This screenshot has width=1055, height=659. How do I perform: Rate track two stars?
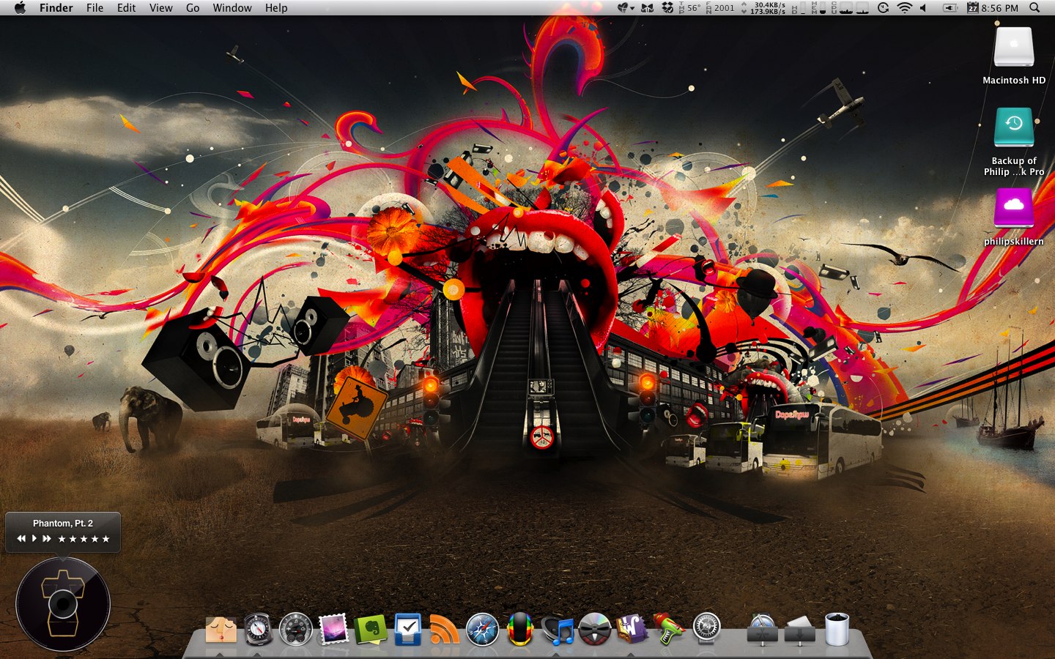click(x=73, y=539)
